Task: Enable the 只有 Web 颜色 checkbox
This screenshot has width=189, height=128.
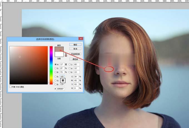Action: (11, 87)
